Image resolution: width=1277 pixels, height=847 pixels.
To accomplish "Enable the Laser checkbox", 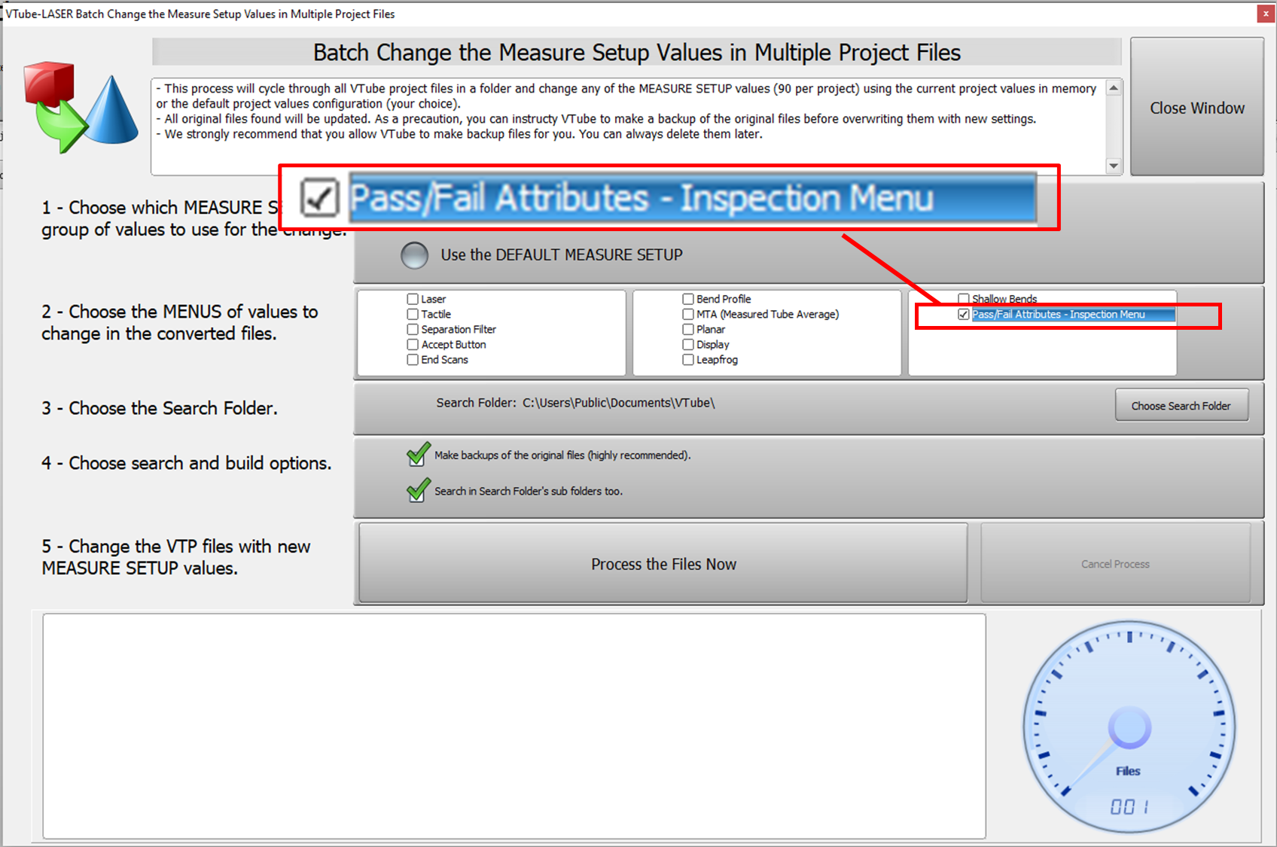I will pyautogui.click(x=413, y=299).
